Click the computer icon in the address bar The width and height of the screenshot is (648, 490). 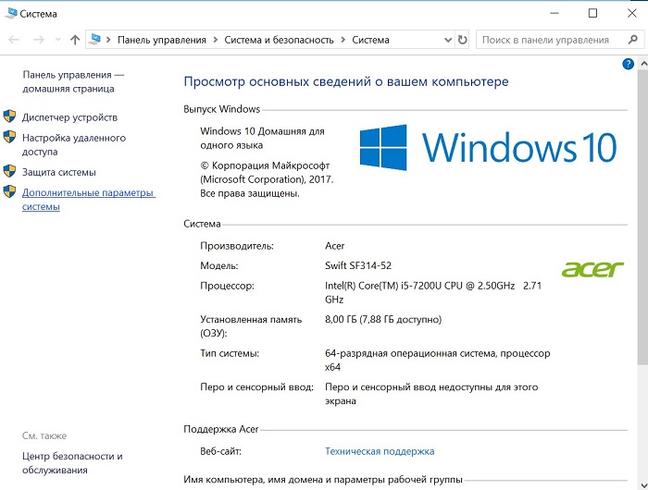(95, 39)
